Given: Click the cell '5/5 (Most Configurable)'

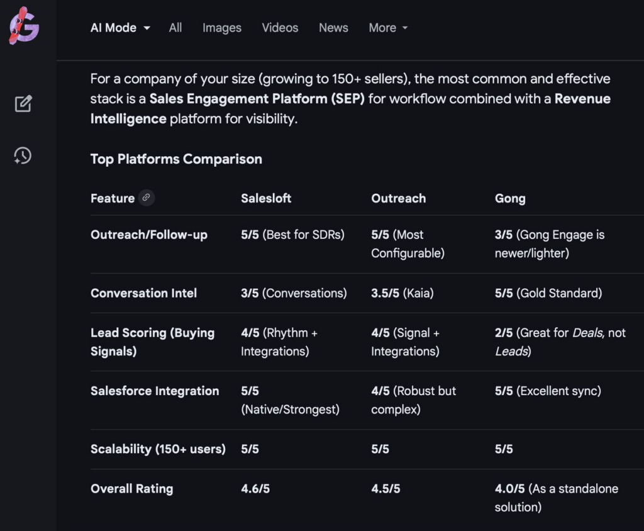Looking at the screenshot, I should pyautogui.click(x=408, y=243).
